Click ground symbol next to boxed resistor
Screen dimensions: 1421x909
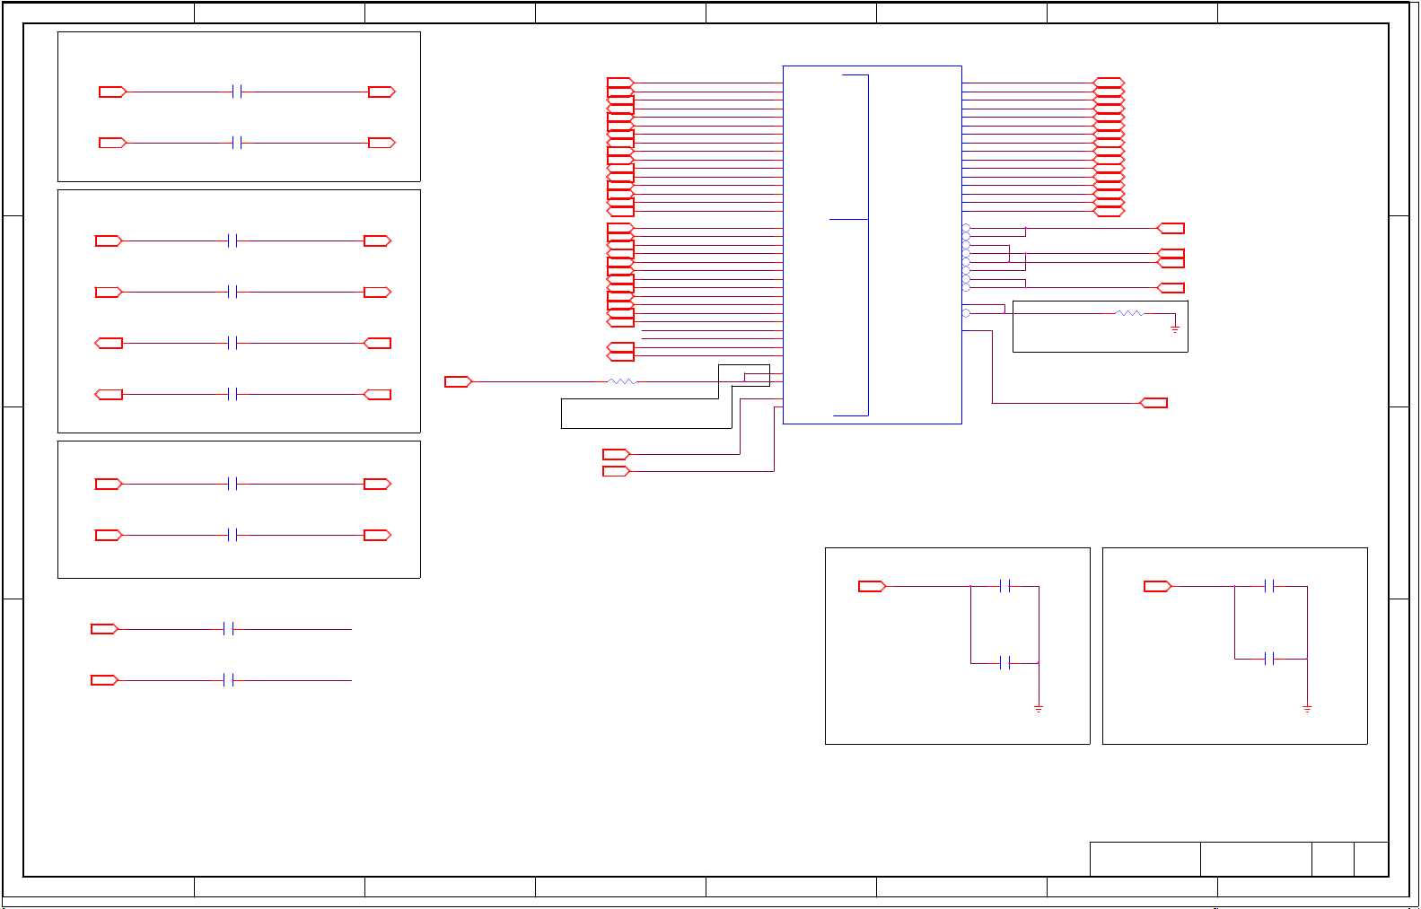coord(1174,329)
